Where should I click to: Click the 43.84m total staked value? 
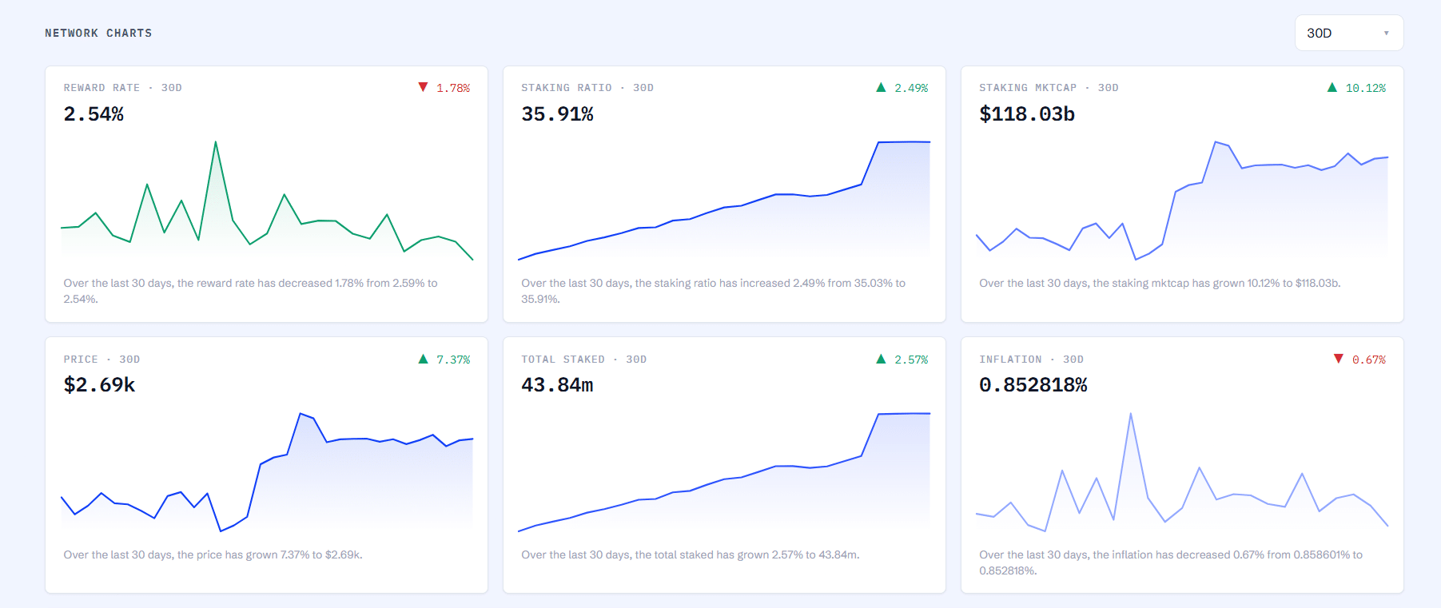557,385
